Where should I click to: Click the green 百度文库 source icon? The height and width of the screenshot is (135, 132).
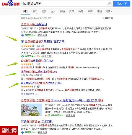22,56
